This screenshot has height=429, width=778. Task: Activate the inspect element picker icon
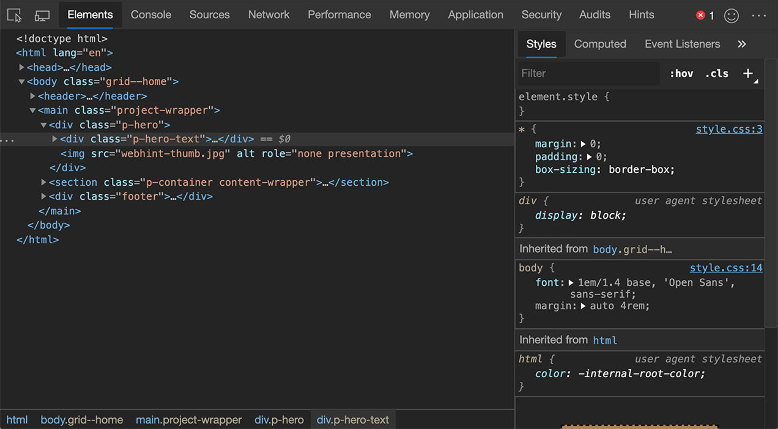(14, 15)
